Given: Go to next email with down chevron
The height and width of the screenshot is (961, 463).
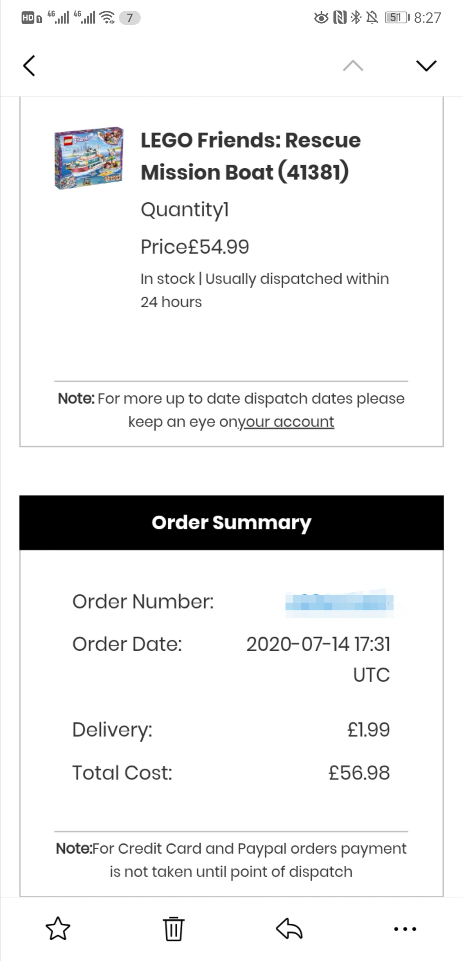Looking at the screenshot, I should (426, 66).
